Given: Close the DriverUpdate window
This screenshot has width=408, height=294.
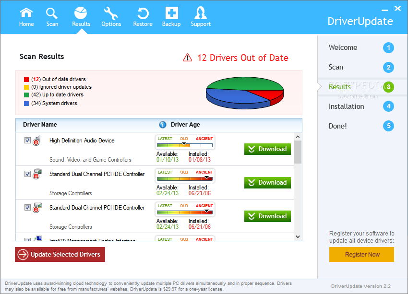Looking at the screenshot, I should tap(397, 8).
